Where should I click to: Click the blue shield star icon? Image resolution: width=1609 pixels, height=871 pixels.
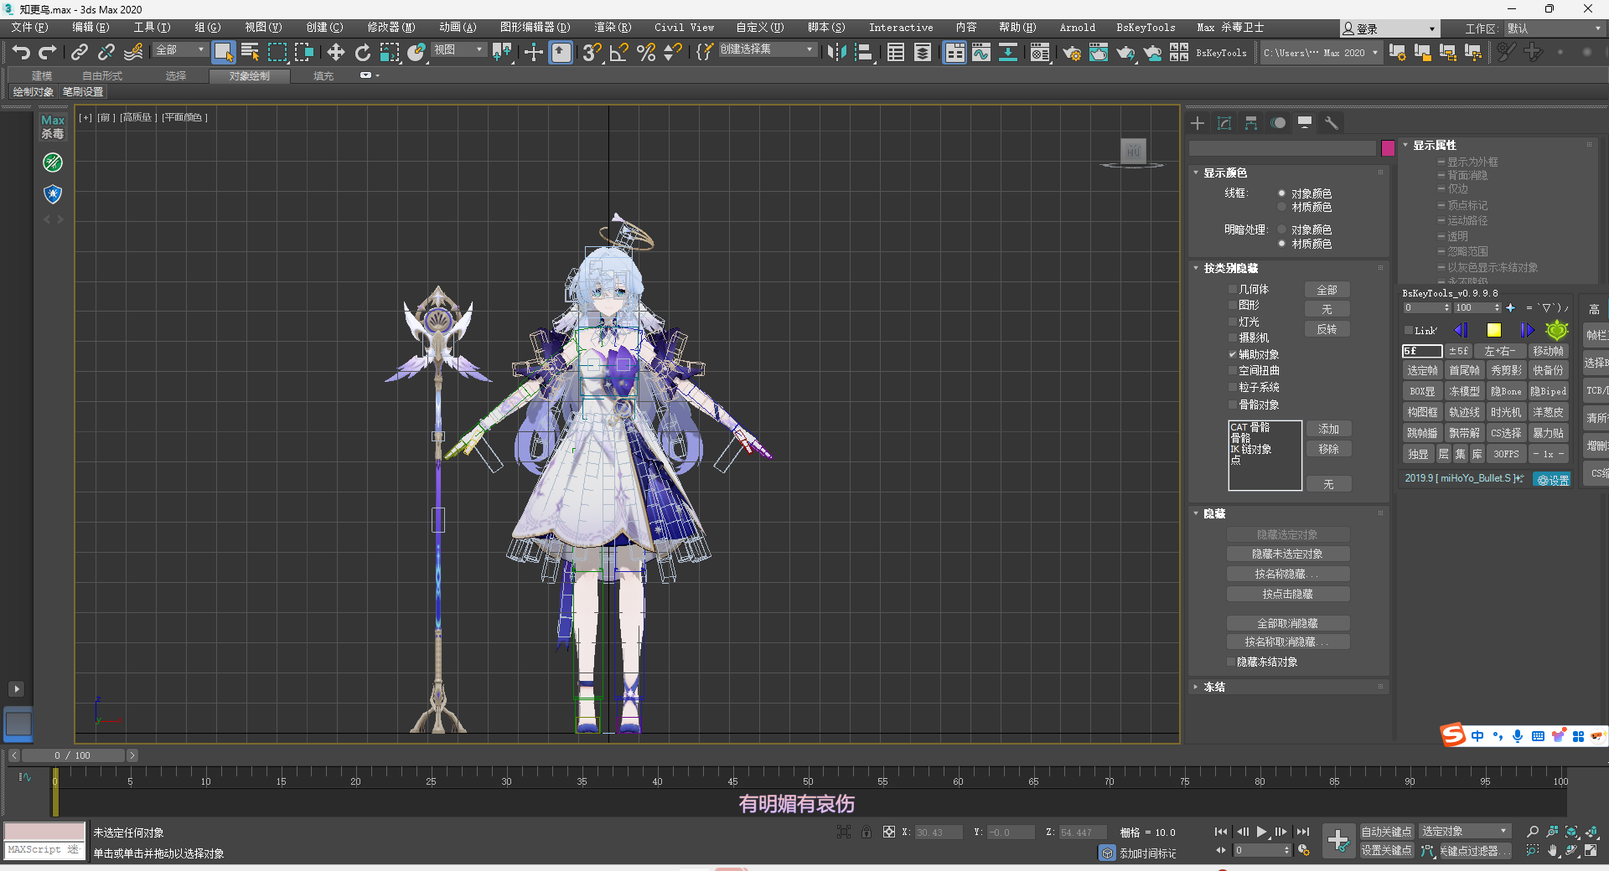pos(53,194)
